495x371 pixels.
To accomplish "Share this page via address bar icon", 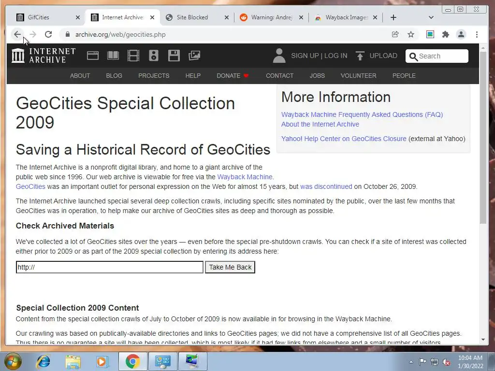I will click(x=395, y=34).
